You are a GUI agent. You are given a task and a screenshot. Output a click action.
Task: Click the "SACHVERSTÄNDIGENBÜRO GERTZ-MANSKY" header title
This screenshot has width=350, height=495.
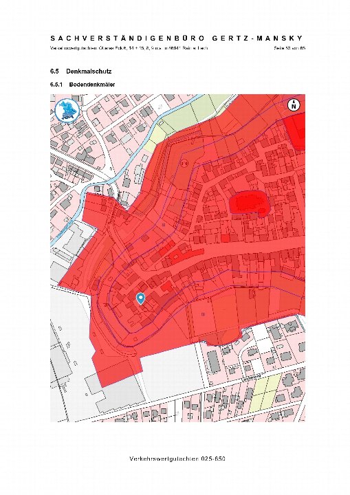click(177, 38)
